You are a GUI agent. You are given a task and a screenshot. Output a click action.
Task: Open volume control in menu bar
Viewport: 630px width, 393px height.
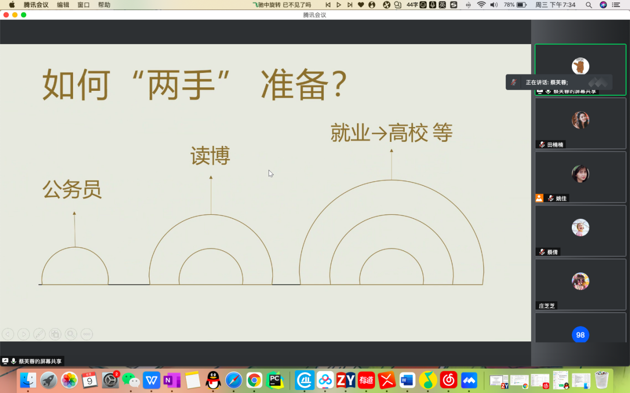494,5
